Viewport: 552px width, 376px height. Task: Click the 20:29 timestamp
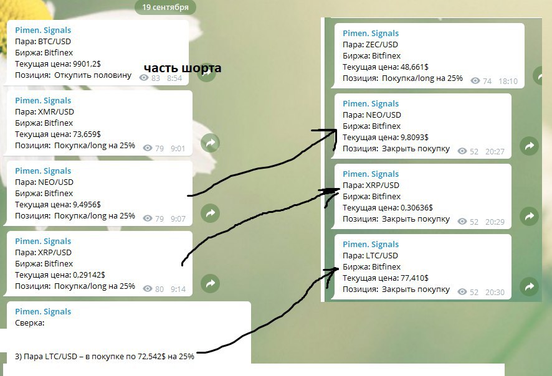(495, 222)
